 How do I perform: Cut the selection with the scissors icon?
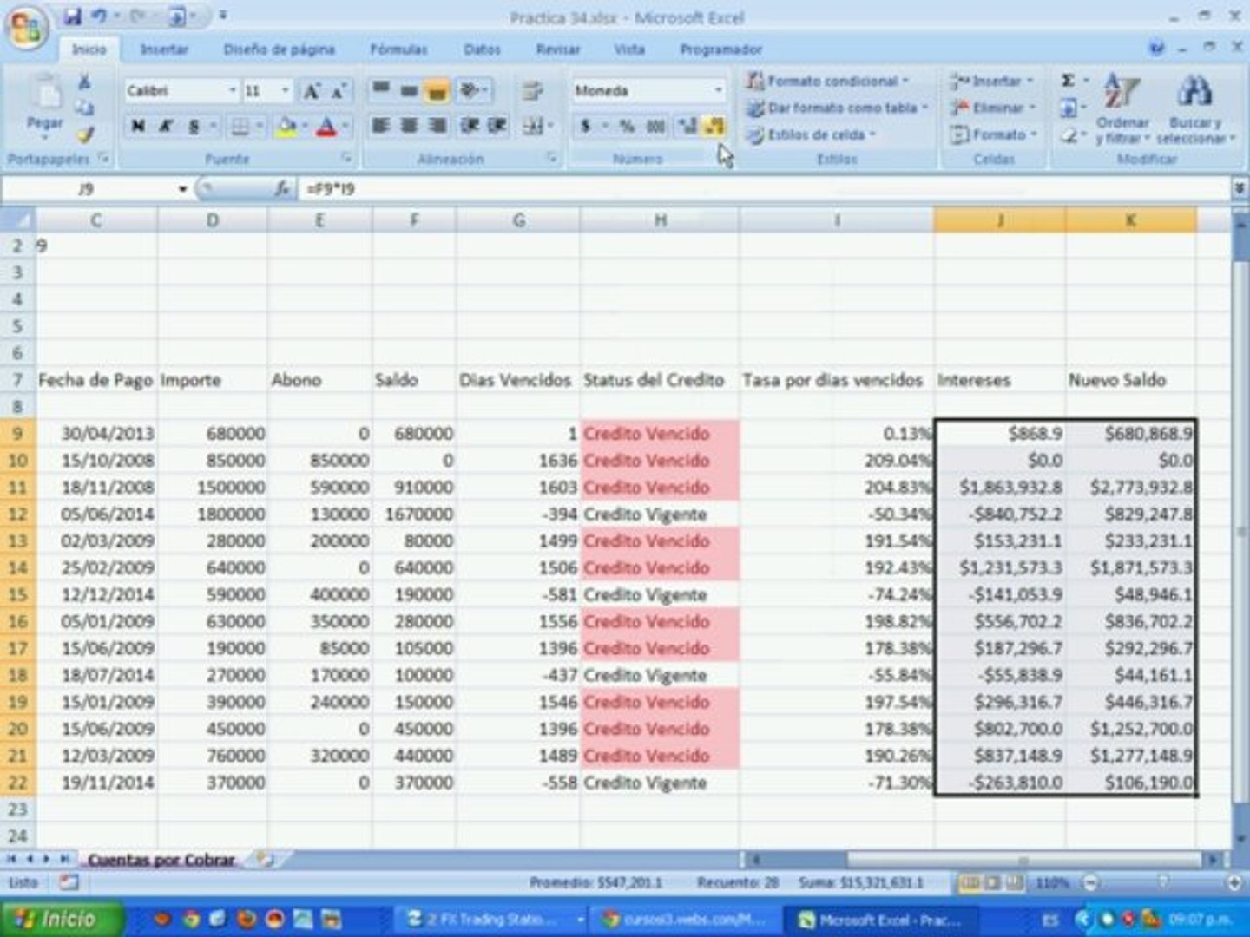(84, 82)
